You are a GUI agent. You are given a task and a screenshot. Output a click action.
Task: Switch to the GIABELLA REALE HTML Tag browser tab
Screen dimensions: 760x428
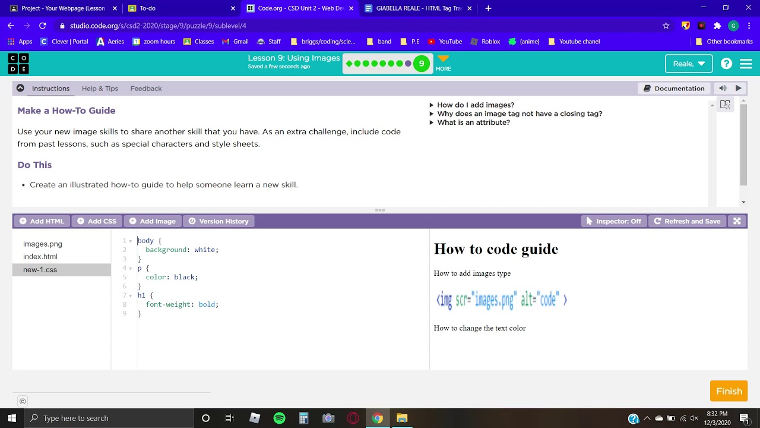pyautogui.click(x=419, y=8)
